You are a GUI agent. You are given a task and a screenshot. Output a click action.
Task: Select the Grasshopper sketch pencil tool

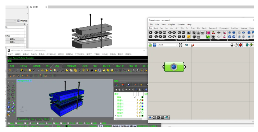point(193,45)
